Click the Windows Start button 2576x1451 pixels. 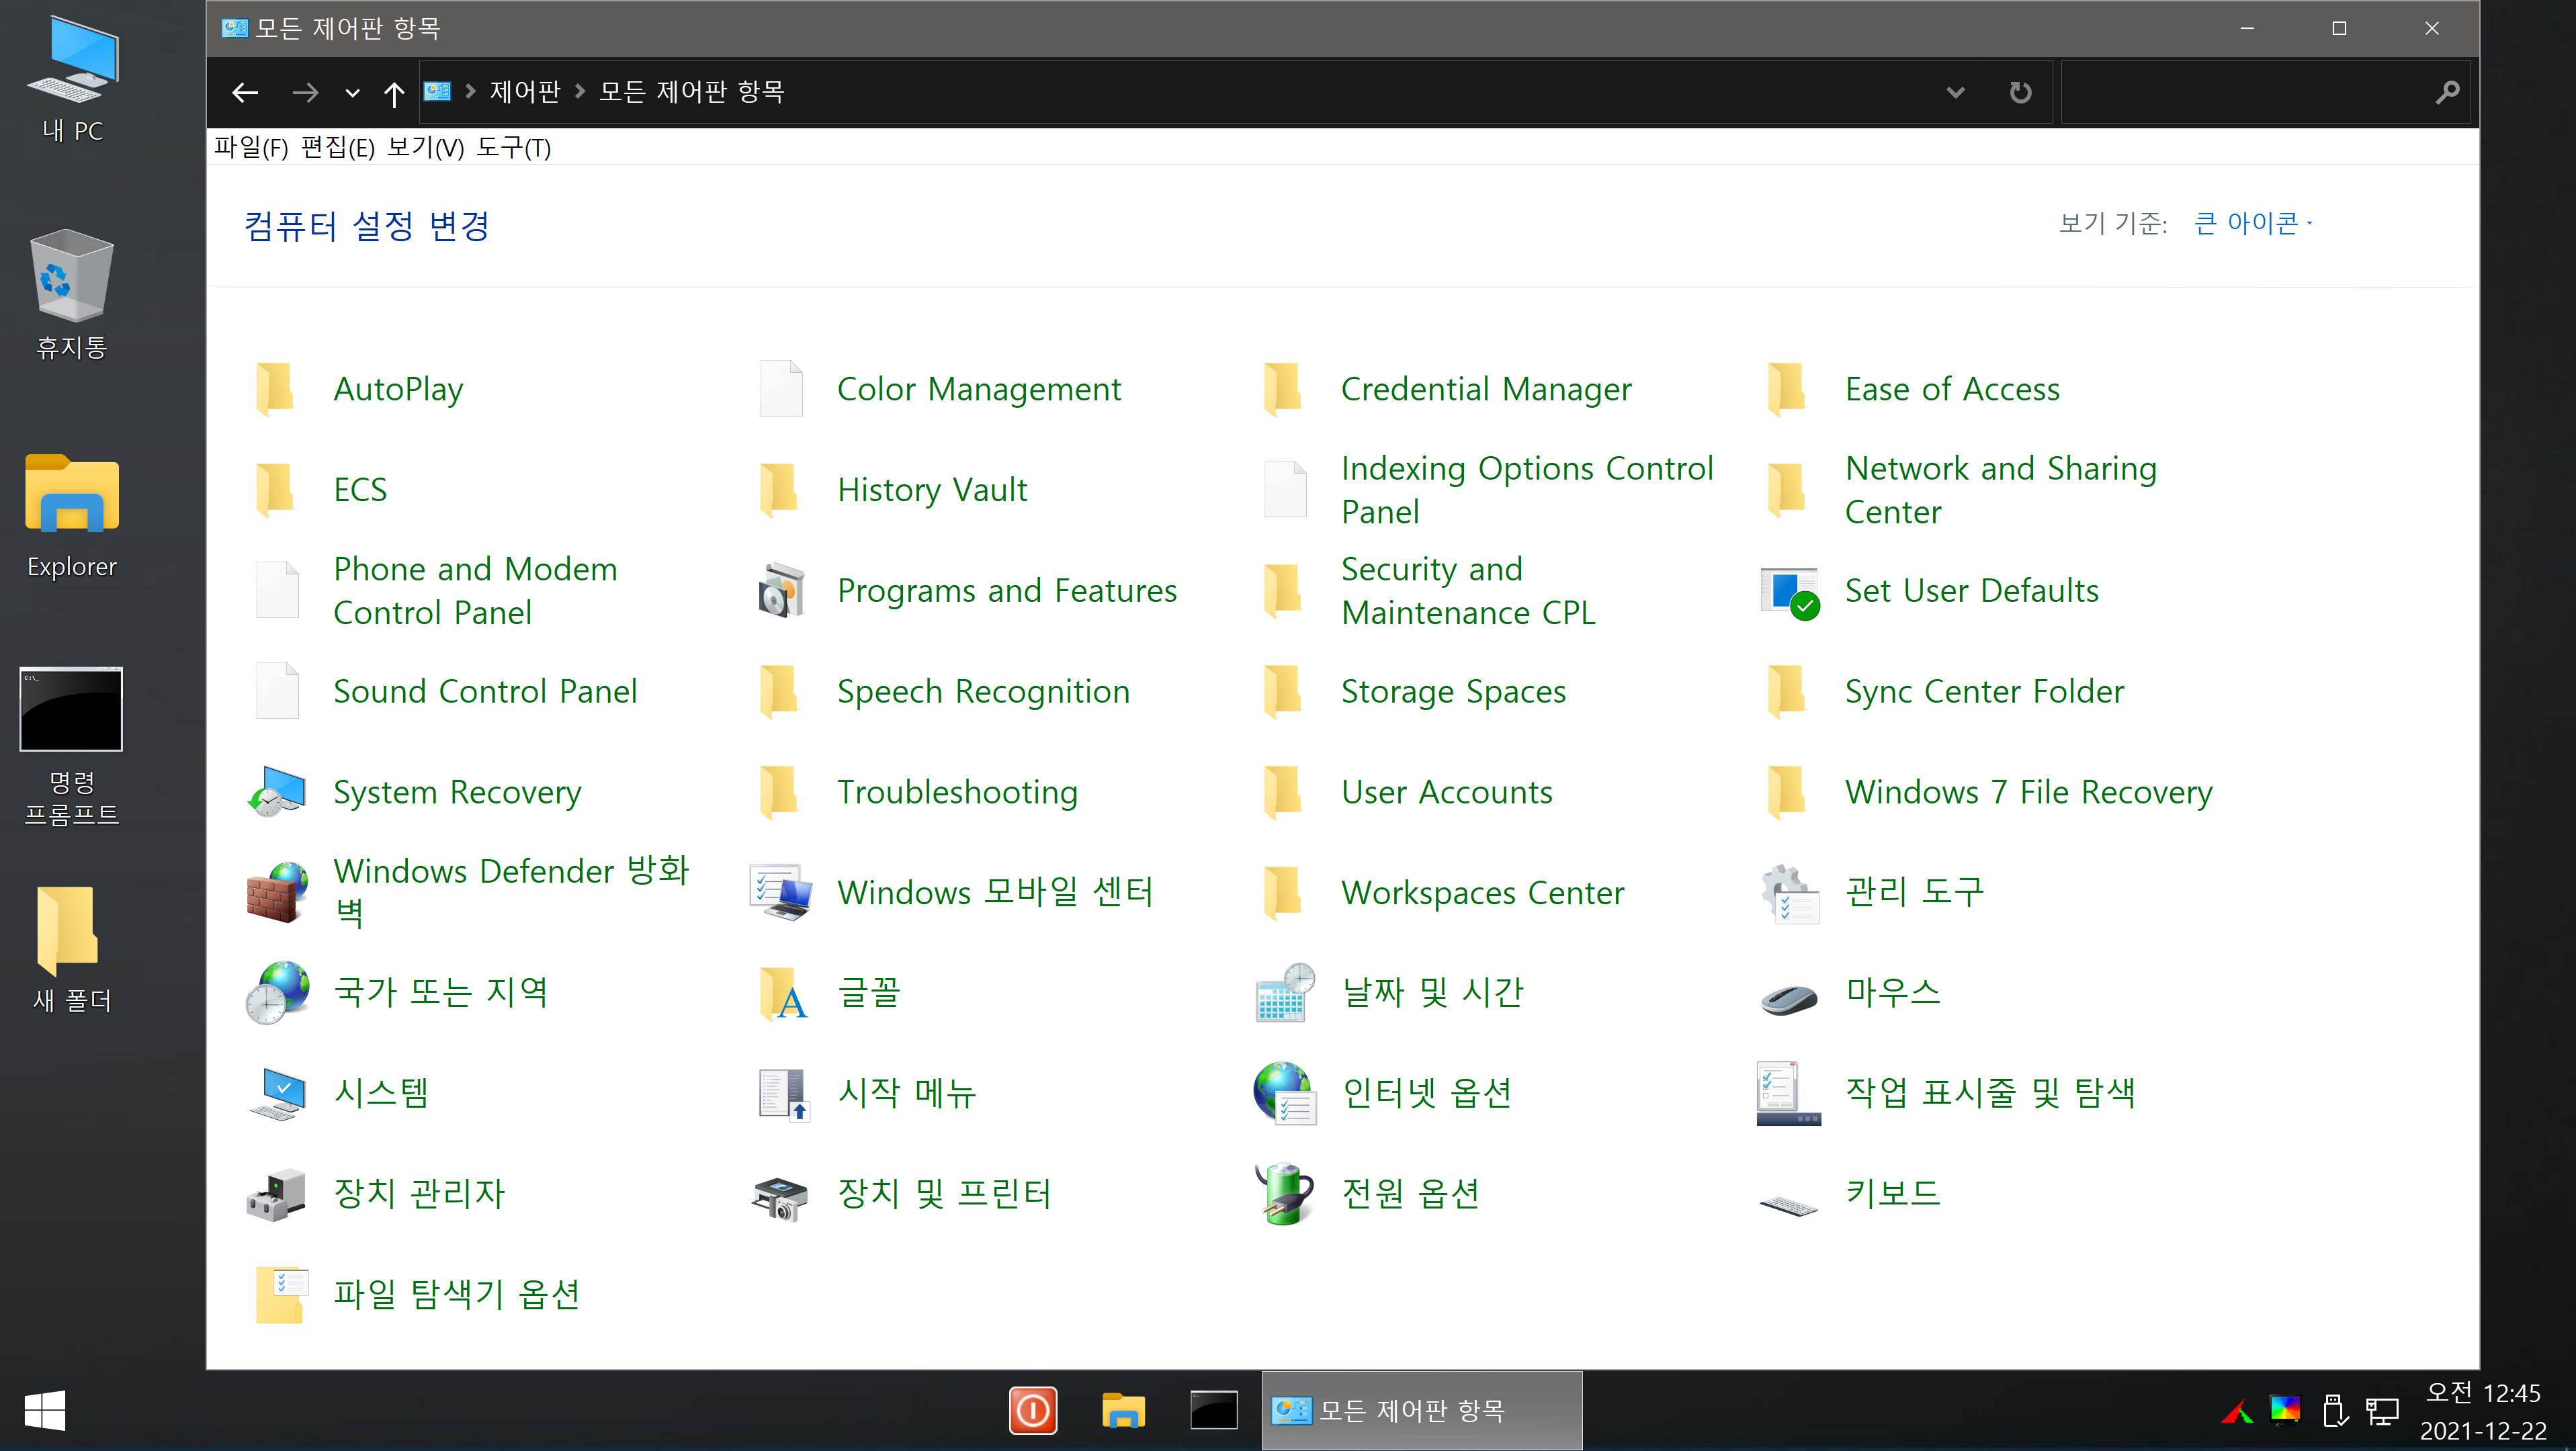pyautogui.click(x=45, y=1411)
